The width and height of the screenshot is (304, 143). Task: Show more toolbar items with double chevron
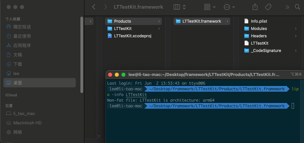pyautogui.click(x=287, y=7)
